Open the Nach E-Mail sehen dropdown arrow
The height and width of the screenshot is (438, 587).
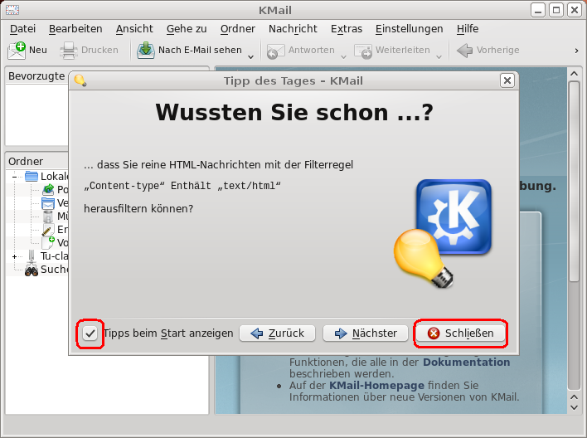[x=251, y=57]
